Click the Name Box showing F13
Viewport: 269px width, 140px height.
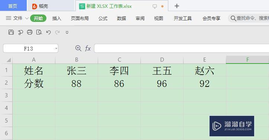(x=30, y=48)
